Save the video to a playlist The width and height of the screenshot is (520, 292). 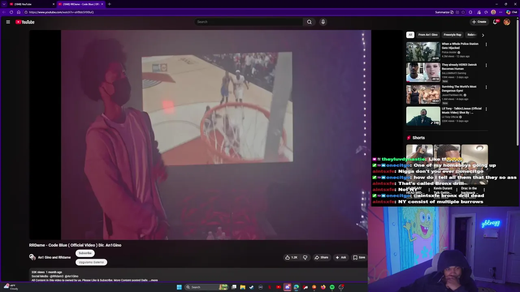point(359,258)
